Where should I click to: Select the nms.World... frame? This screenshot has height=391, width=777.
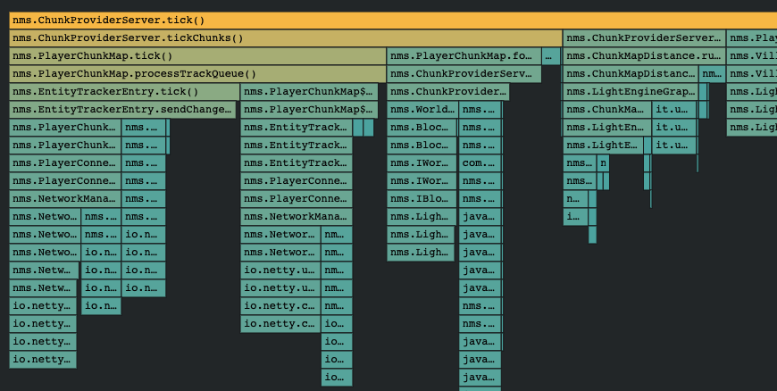[422, 110]
